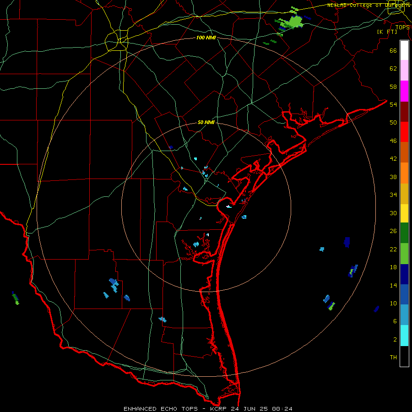412x412 pixels.
Task: Click the light pink legend swatch
Action: click(x=404, y=70)
